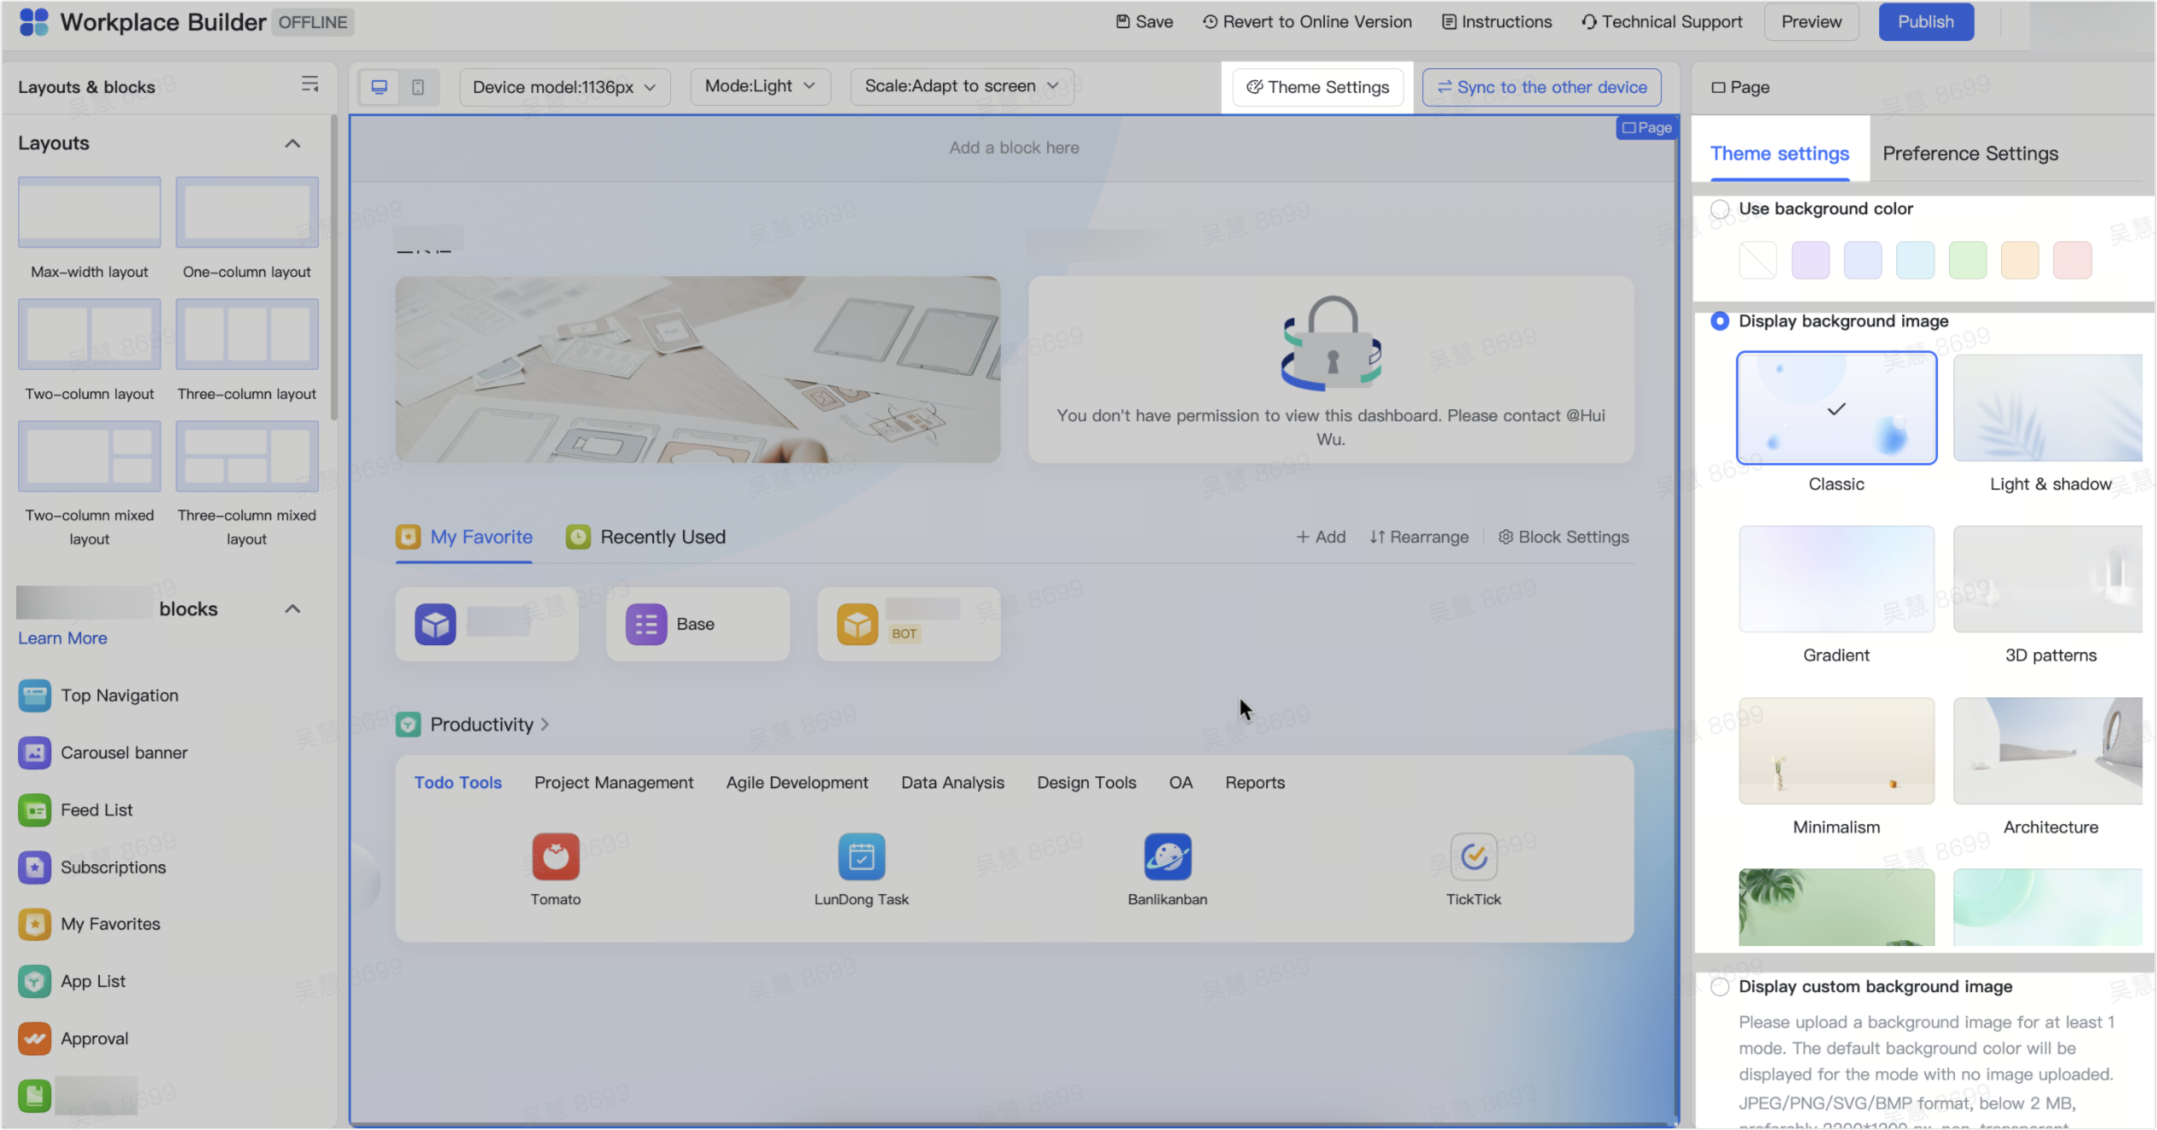The height and width of the screenshot is (1130, 2157).
Task: Select Display background image option
Action: point(1720,321)
